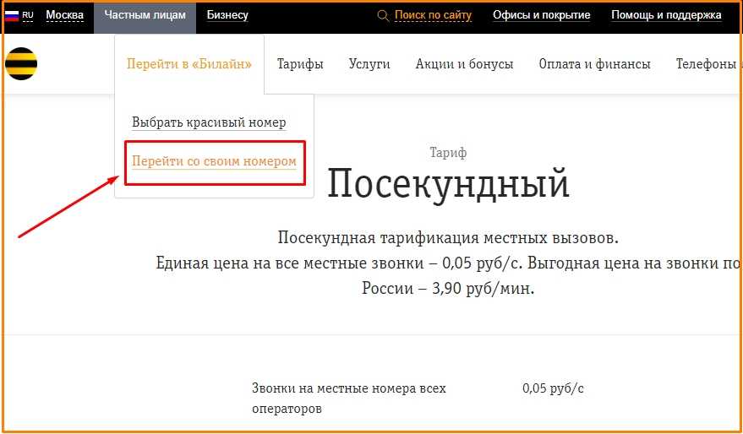Click the magnifier search icon
743x434 pixels.
click(383, 15)
